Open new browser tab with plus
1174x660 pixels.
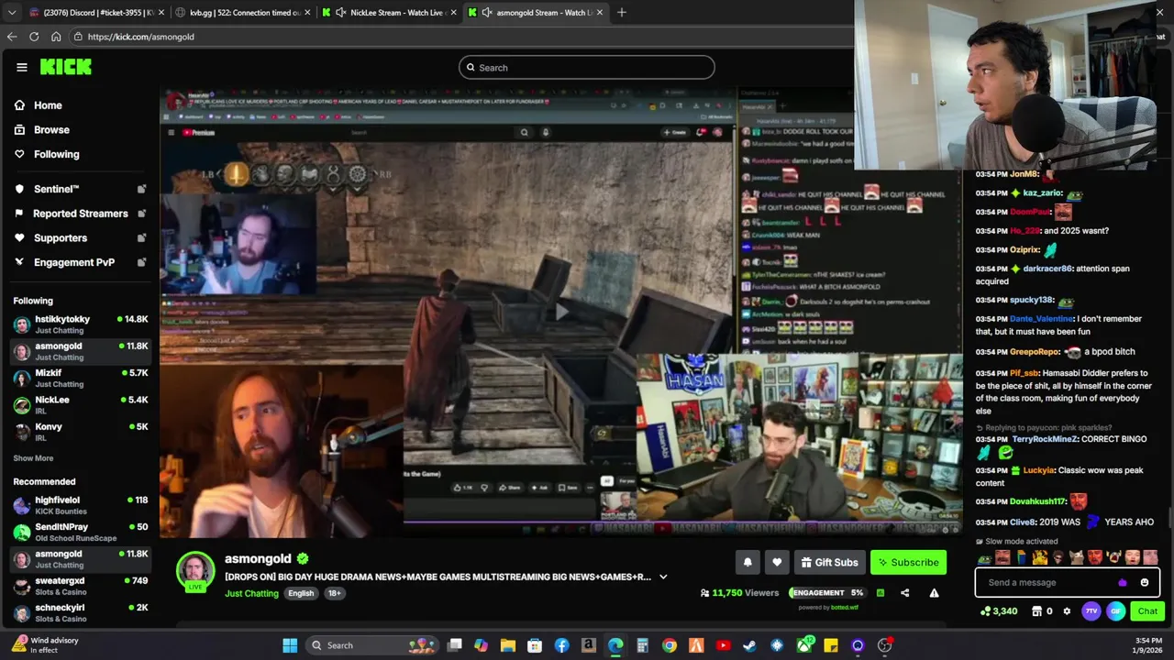pos(622,12)
